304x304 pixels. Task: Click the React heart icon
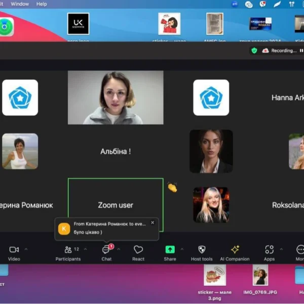click(138, 251)
